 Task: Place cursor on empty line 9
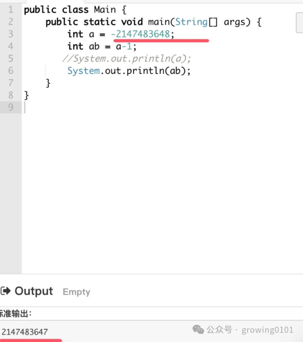(x=162, y=107)
